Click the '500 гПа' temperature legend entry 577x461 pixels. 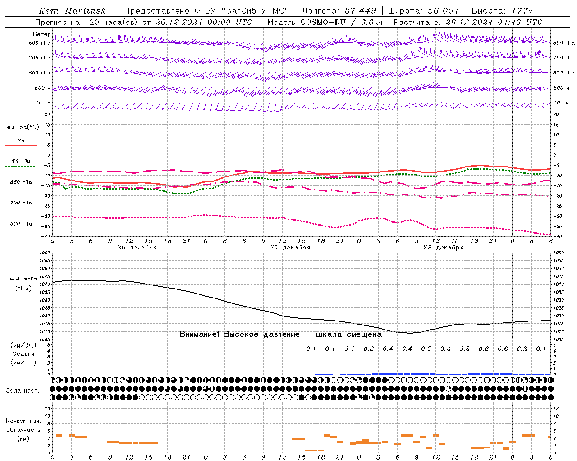(x=21, y=224)
